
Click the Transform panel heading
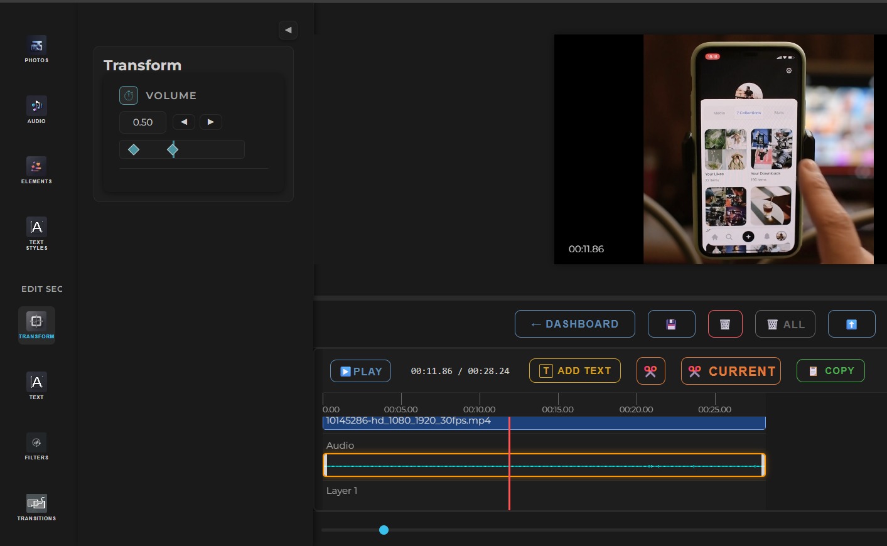pyautogui.click(x=142, y=65)
